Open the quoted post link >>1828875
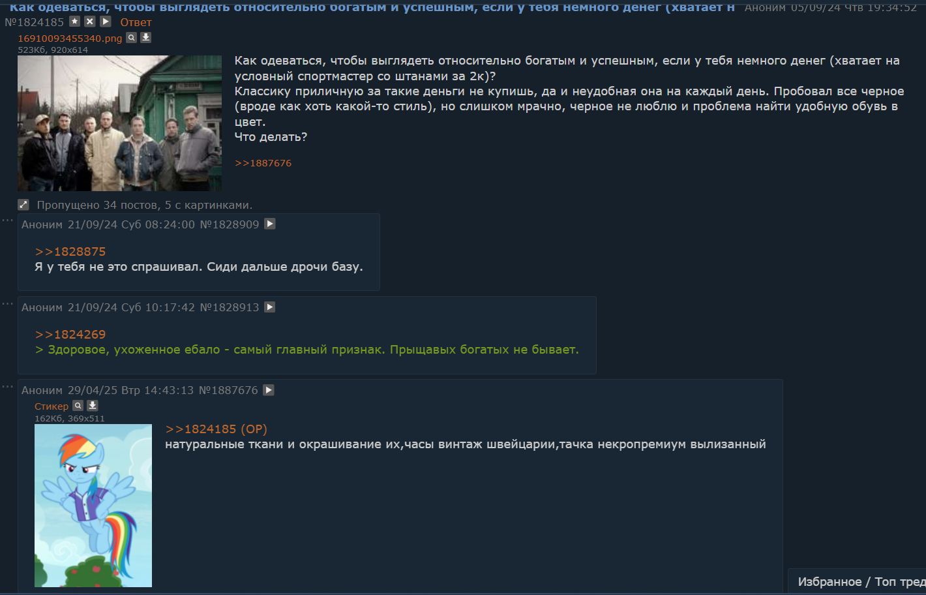The width and height of the screenshot is (926, 595). tap(70, 251)
